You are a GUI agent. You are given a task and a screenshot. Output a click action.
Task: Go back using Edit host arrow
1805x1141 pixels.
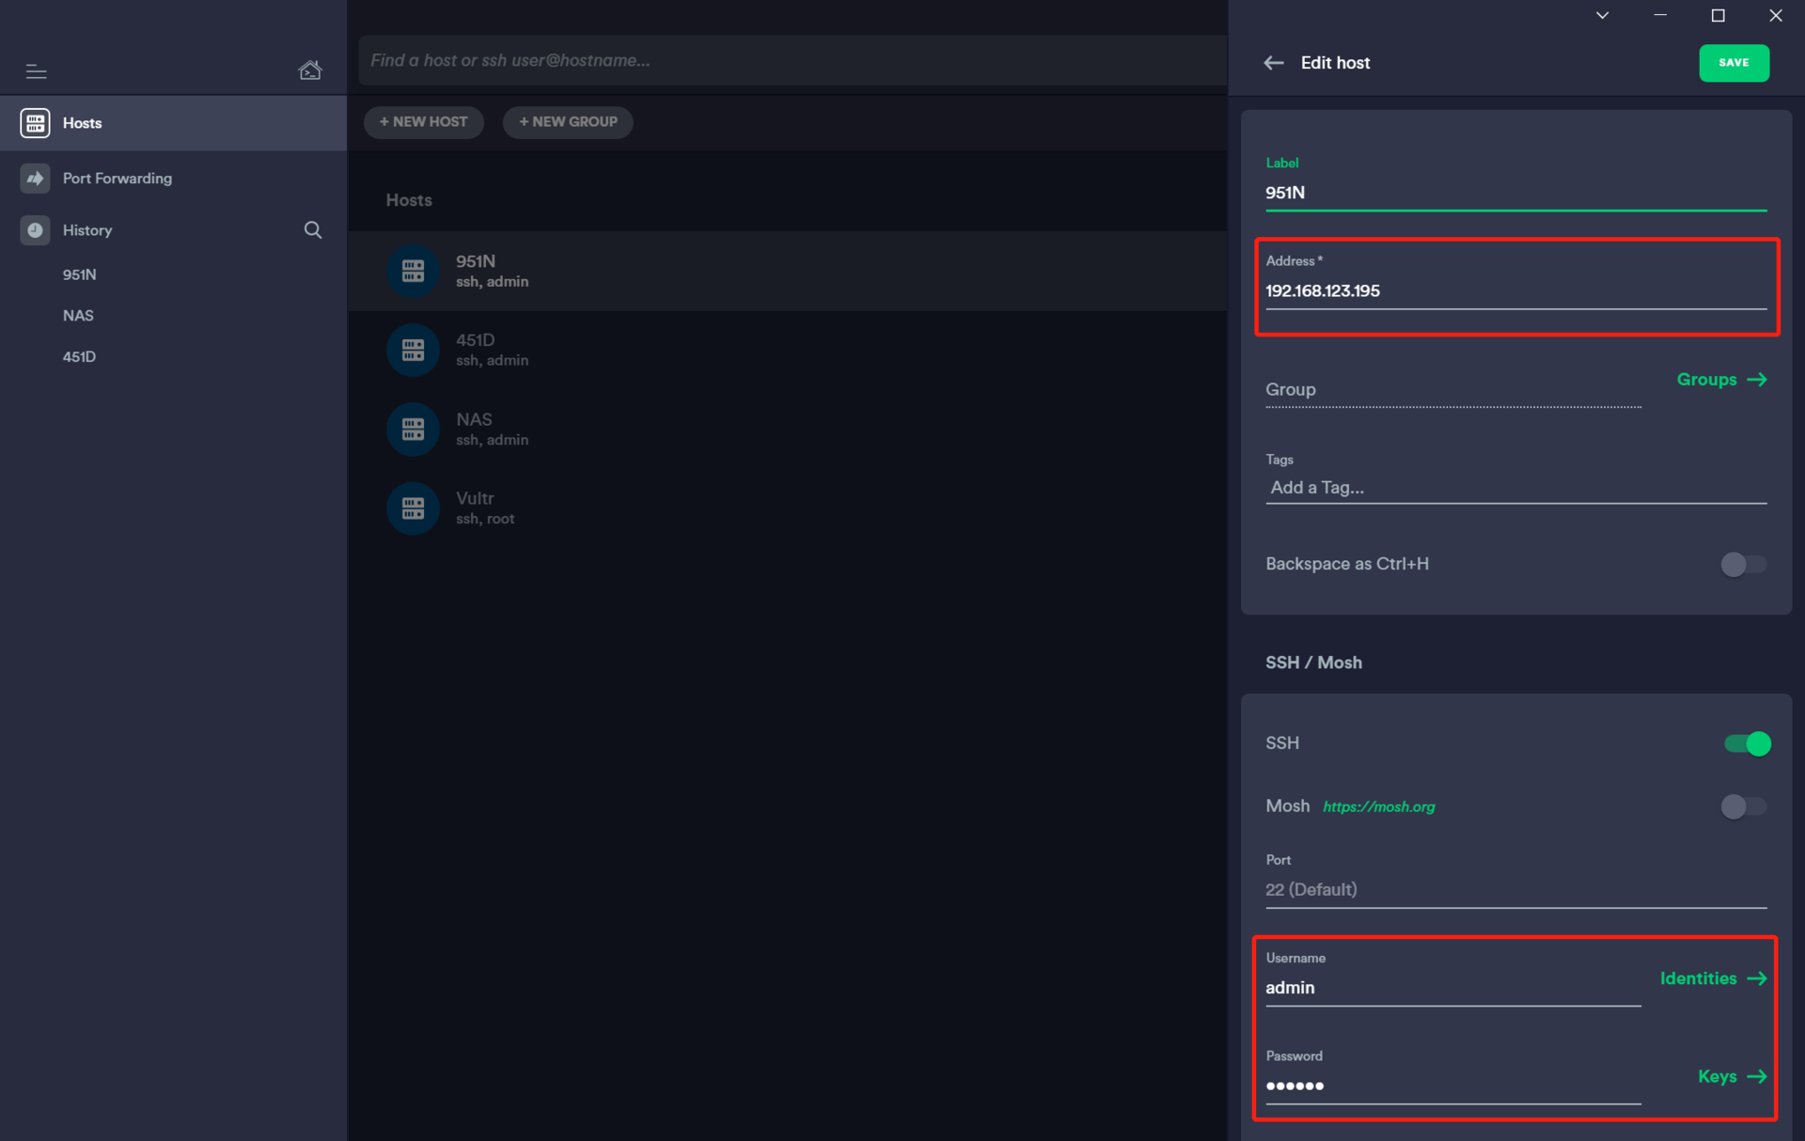[x=1274, y=63]
